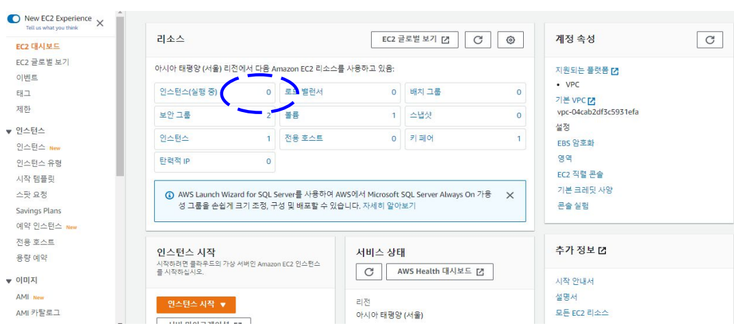The image size is (734, 330).
Task: Open 인스턴스 resource card link
Action: point(175,139)
